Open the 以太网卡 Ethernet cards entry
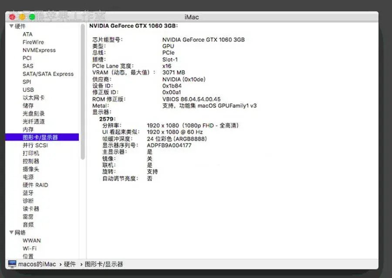The width and height of the screenshot is (392, 278). [x=34, y=97]
